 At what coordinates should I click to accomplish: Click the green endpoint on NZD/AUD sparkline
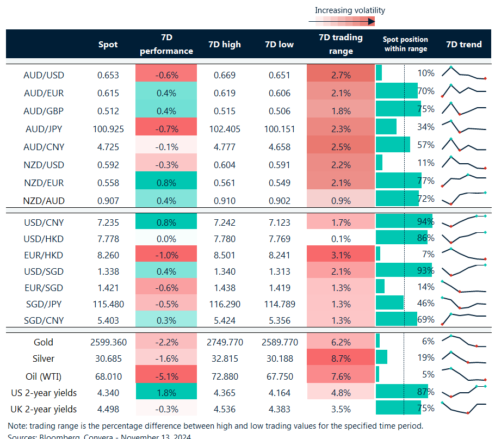coord(485,193)
